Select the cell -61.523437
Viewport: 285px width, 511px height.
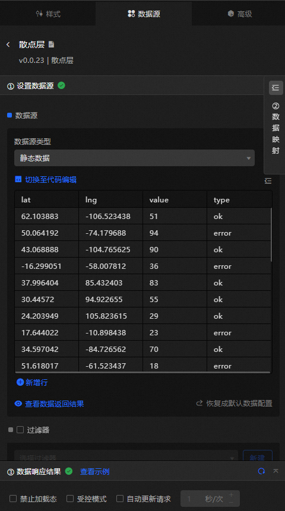click(x=111, y=364)
